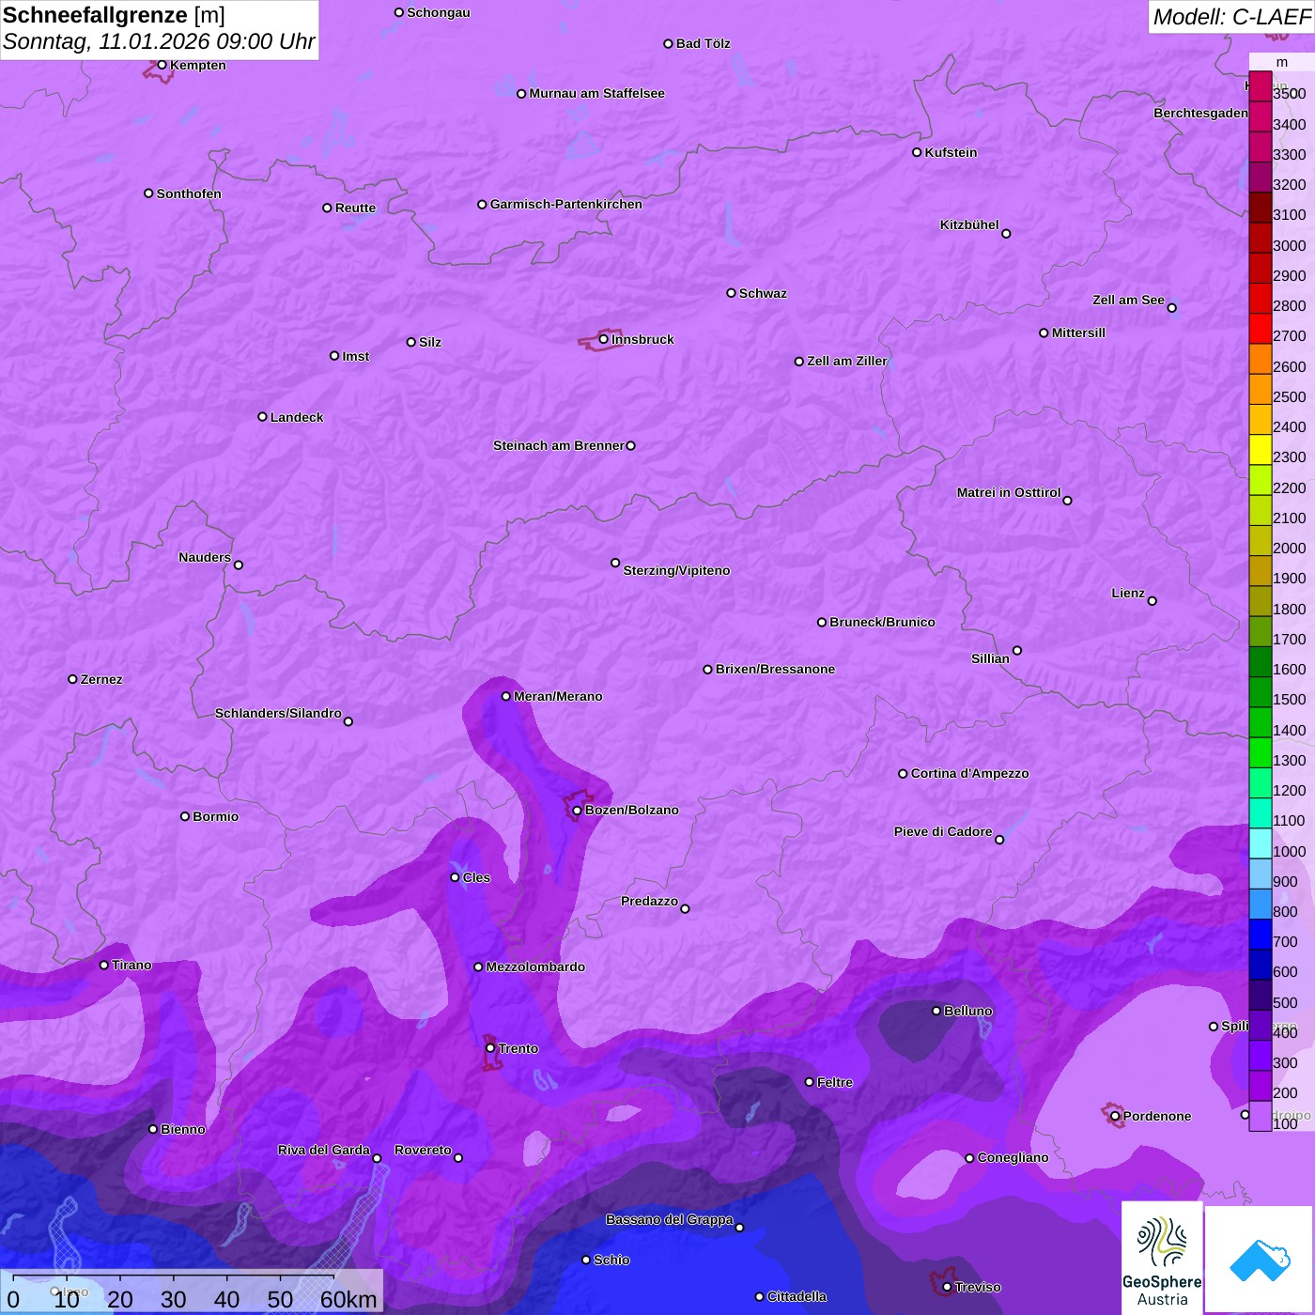
Task: Click the 700 m blue legend swatch
Action: pyautogui.click(x=1260, y=935)
